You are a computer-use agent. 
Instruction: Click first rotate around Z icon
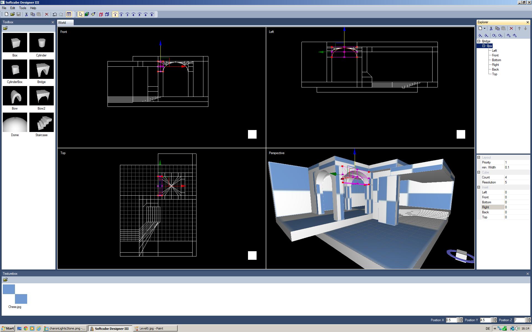(508, 36)
